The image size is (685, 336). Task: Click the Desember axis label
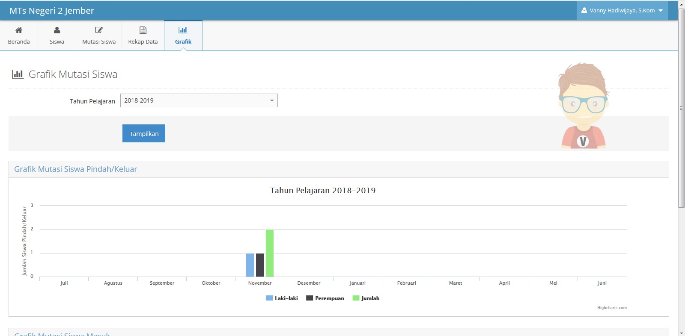309,283
